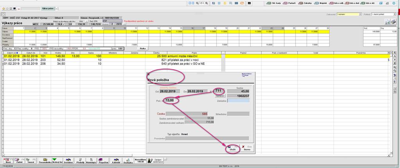400x168 pixels.
Task: Open Personalistika from bottom toolbar
Action: (x=45, y=161)
